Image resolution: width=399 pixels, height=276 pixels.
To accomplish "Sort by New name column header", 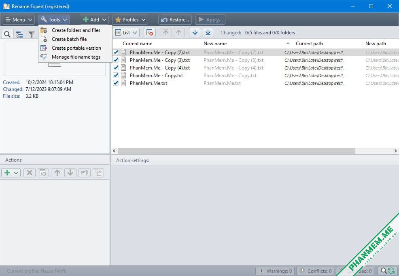I will coord(241,44).
